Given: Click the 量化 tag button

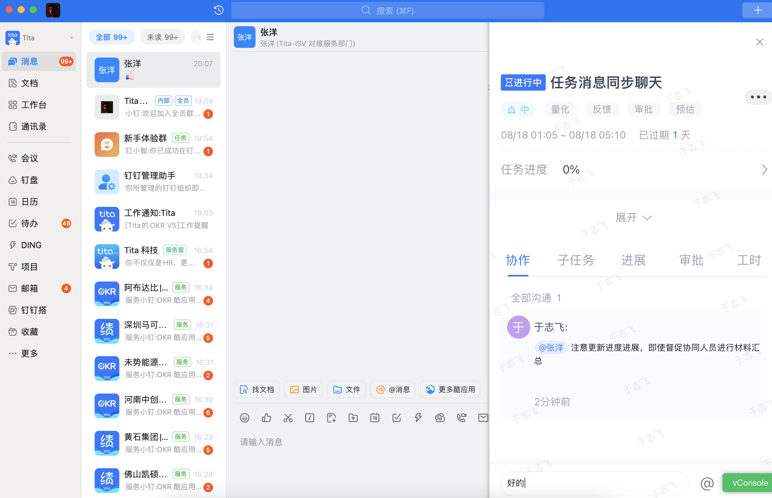Looking at the screenshot, I should coord(560,109).
